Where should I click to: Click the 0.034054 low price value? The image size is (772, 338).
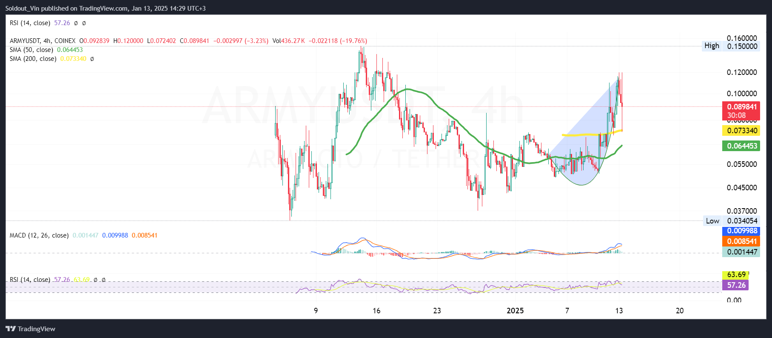742,221
